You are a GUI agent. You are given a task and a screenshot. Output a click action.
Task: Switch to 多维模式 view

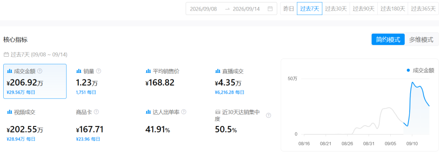pyautogui.click(x=421, y=39)
